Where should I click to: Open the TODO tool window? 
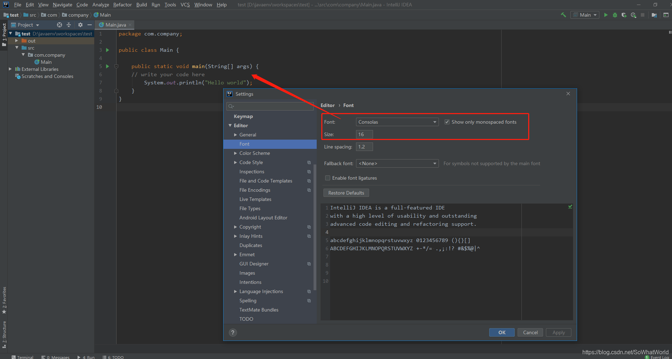coord(113,357)
